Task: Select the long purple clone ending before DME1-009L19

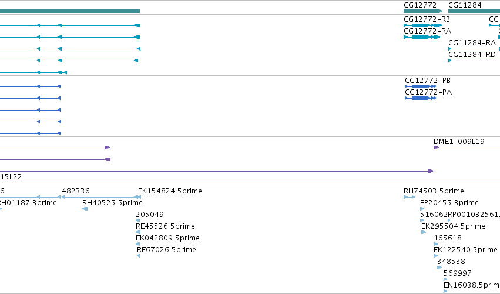Action: coord(217,171)
